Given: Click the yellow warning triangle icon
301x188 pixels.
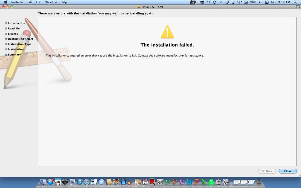Looking at the screenshot, I should (167, 32).
